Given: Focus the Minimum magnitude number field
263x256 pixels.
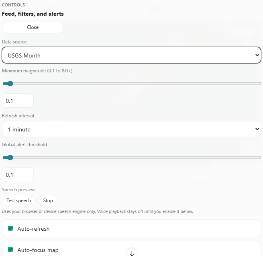Looking at the screenshot, I should pos(18,100).
